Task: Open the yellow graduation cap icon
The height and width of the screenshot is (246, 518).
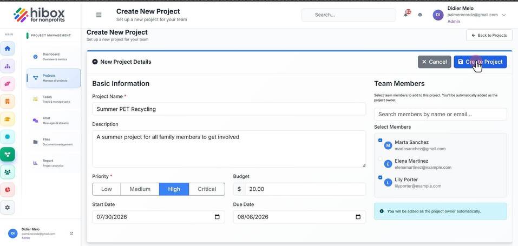Action: coord(7,119)
